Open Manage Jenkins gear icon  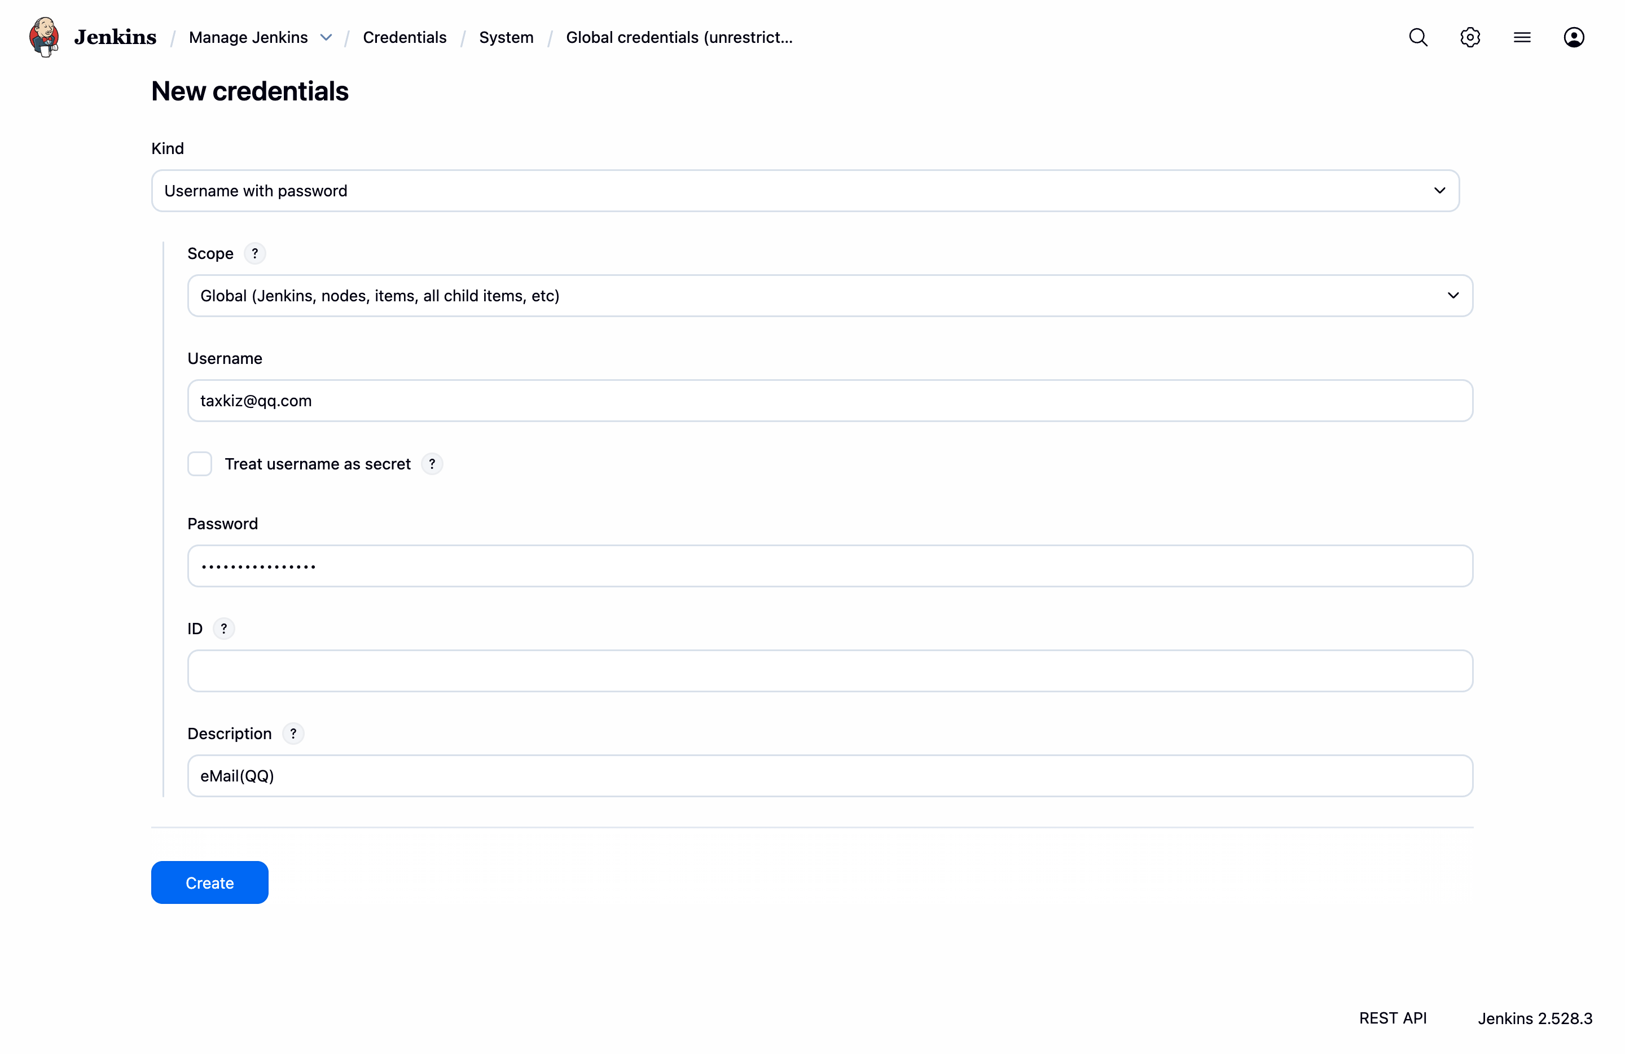1470,37
